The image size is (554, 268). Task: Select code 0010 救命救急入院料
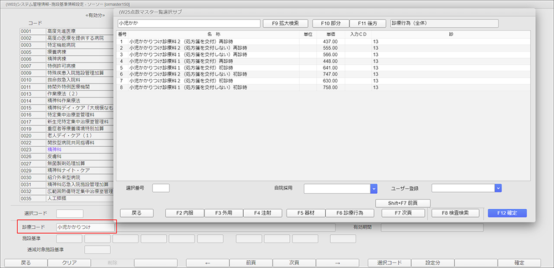tap(66, 80)
